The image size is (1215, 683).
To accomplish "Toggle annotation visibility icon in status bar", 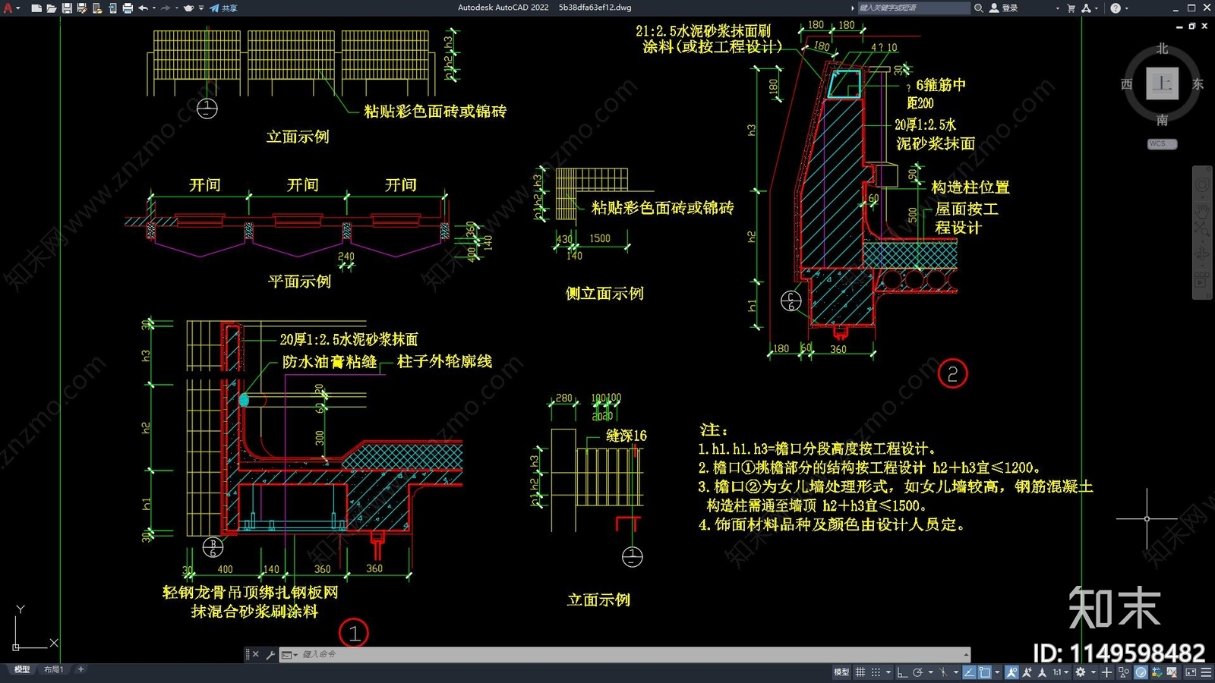I will point(1012,672).
